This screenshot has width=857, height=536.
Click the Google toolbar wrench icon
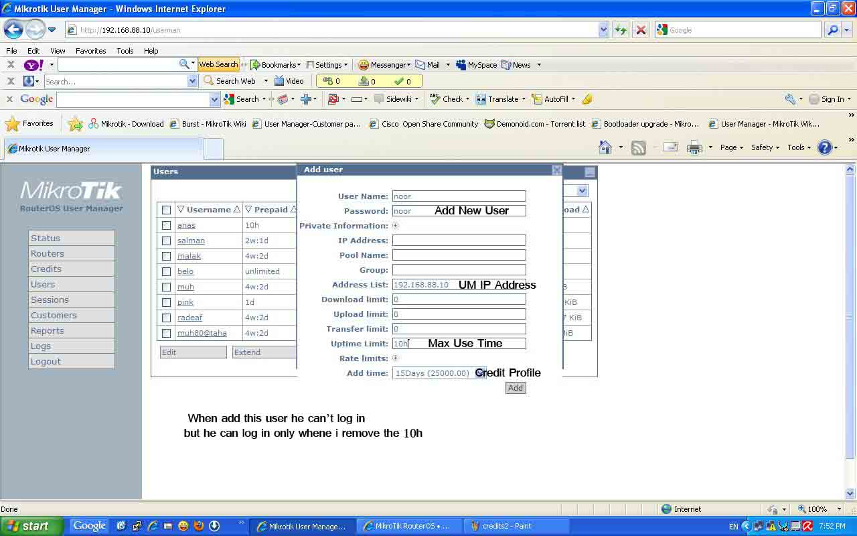pyautogui.click(x=790, y=99)
